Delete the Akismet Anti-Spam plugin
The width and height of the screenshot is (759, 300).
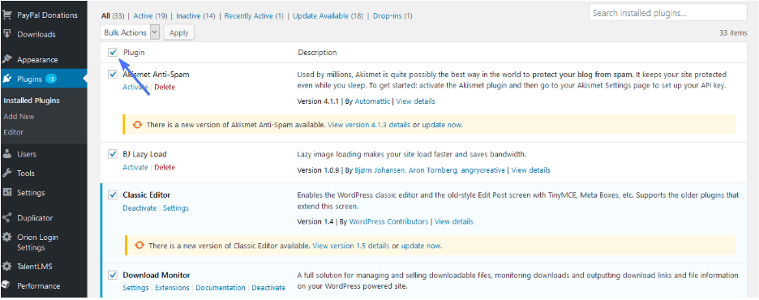pos(165,87)
